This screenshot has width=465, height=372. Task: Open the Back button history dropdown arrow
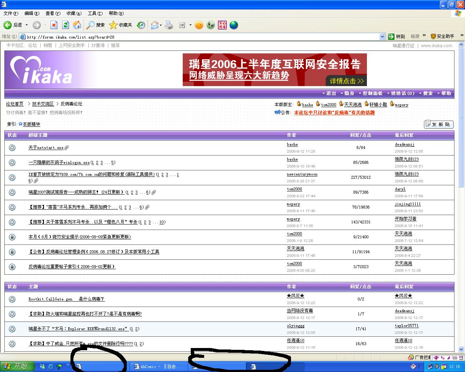27,25
